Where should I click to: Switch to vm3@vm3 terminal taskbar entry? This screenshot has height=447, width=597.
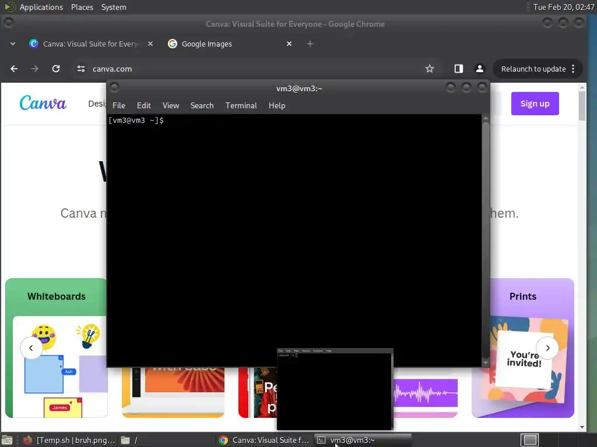[x=363, y=440]
